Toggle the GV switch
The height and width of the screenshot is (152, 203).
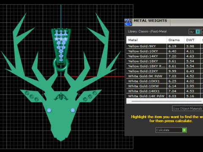(195, 32)
